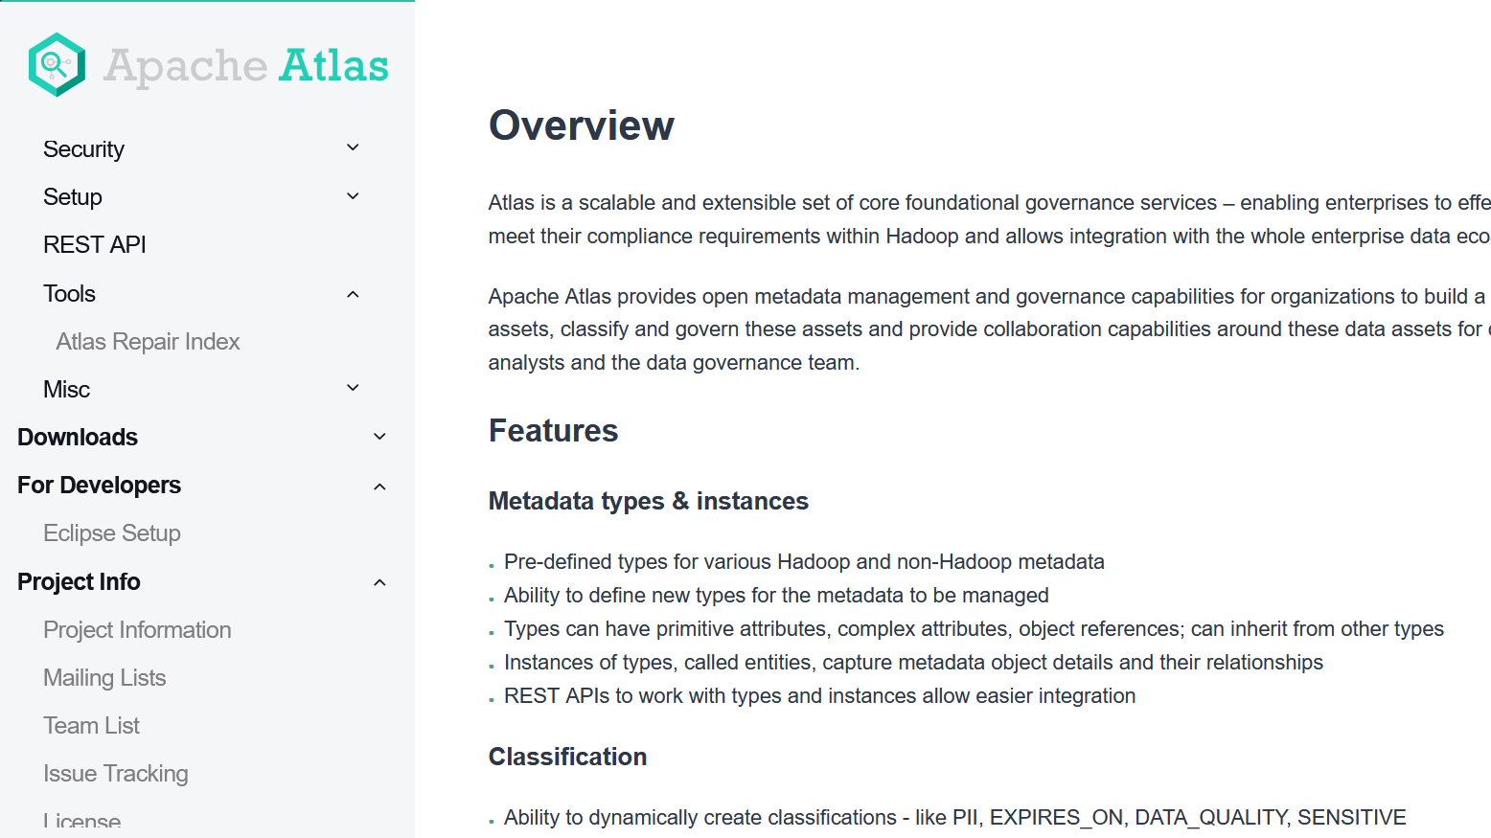
Task: Collapse the Project Info section
Action: (379, 582)
